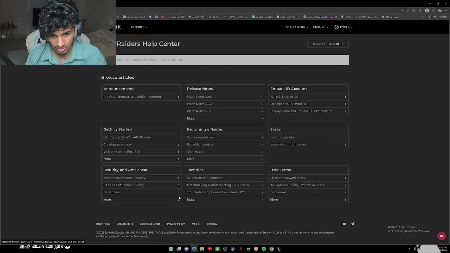This screenshot has height=253, width=450.
Task: Click chevron beside Ban appeals
Action: 179,192
